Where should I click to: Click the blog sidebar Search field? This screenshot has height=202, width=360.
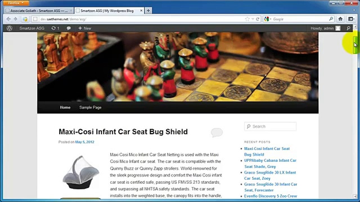[270, 126]
